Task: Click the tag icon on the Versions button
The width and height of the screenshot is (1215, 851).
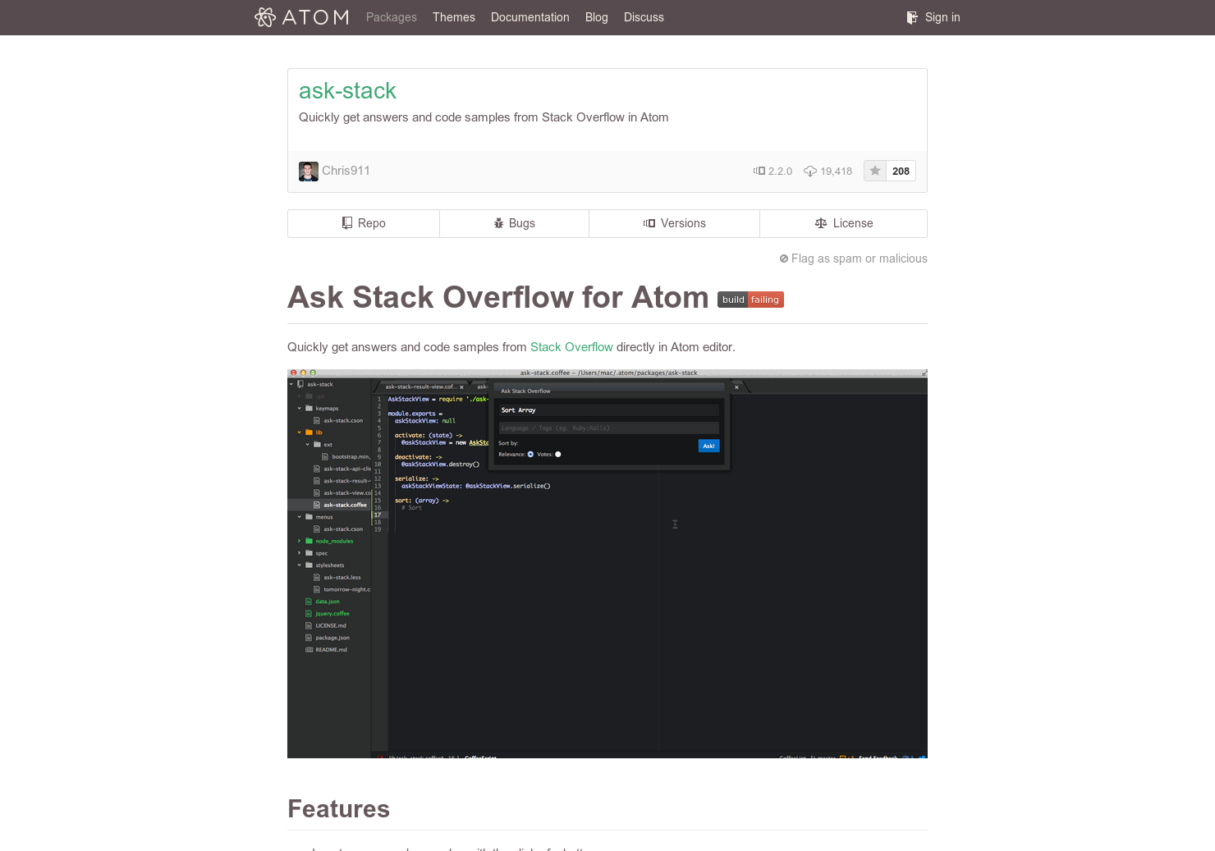Action: [x=649, y=222]
